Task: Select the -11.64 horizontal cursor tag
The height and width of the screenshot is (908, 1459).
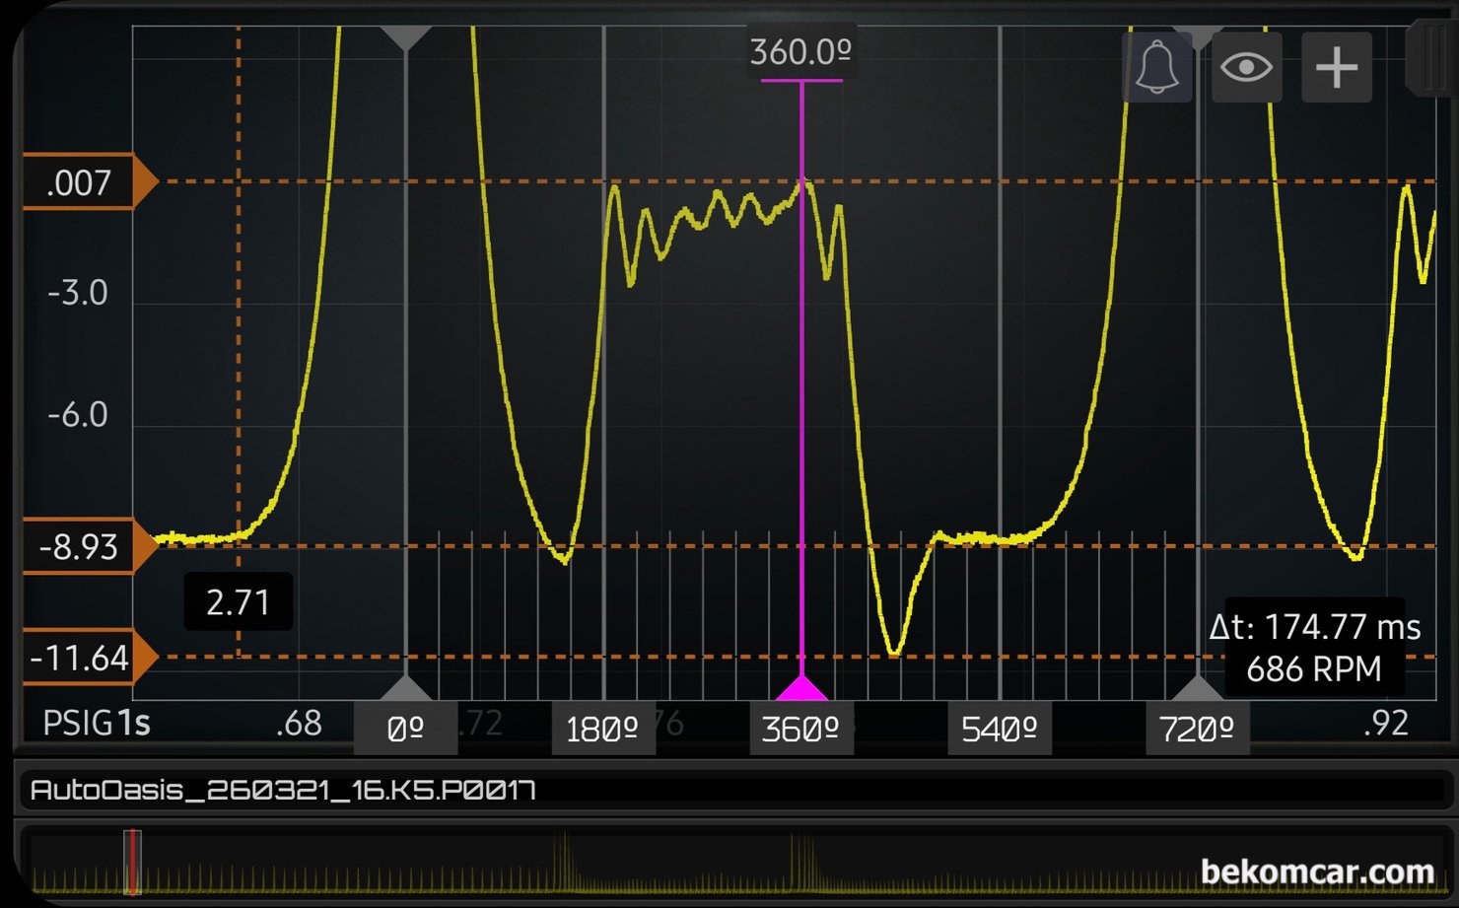Action: click(81, 658)
